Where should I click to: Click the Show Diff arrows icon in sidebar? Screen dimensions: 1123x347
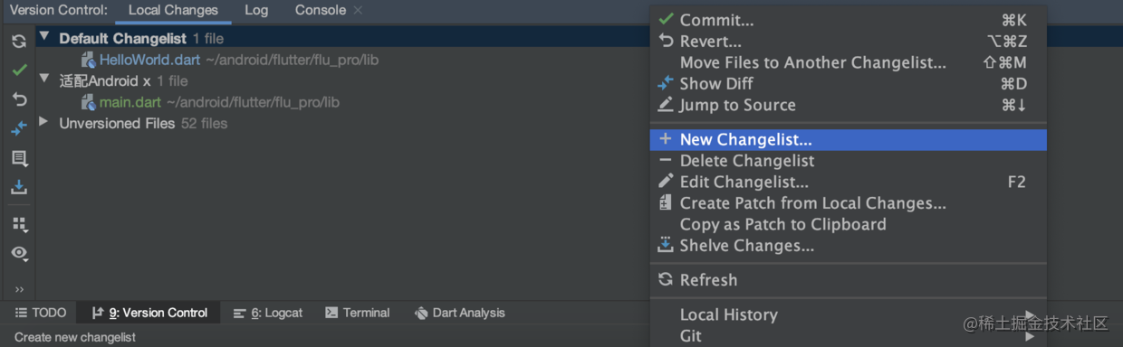(x=19, y=128)
